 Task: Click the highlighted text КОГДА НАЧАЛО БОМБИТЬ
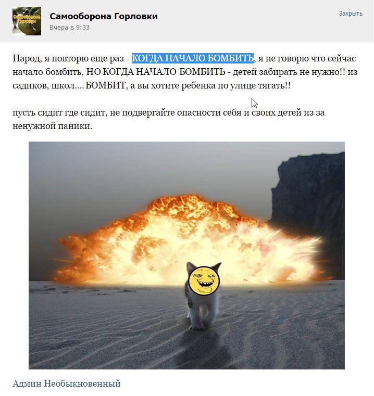(x=192, y=58)
